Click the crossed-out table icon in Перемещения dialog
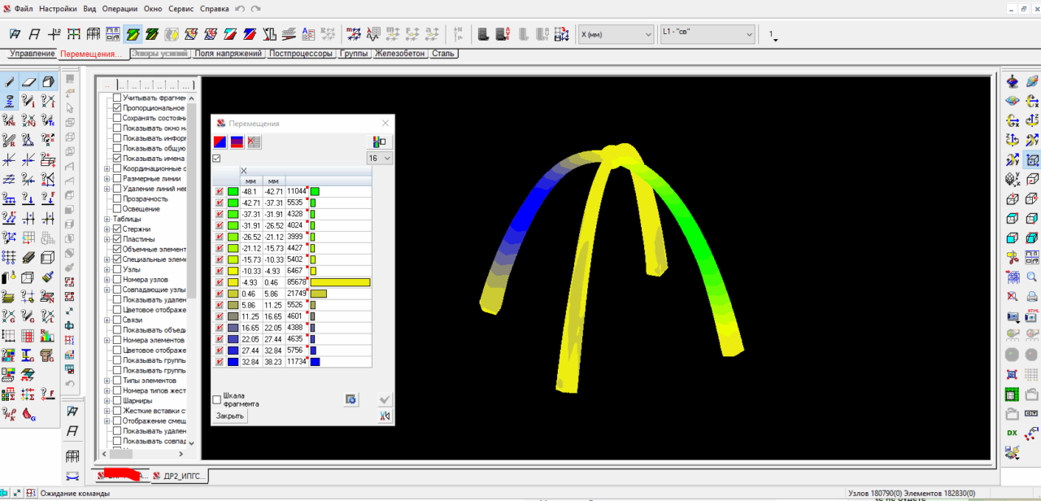1041x501 pixels. click(x=255, y=142)
